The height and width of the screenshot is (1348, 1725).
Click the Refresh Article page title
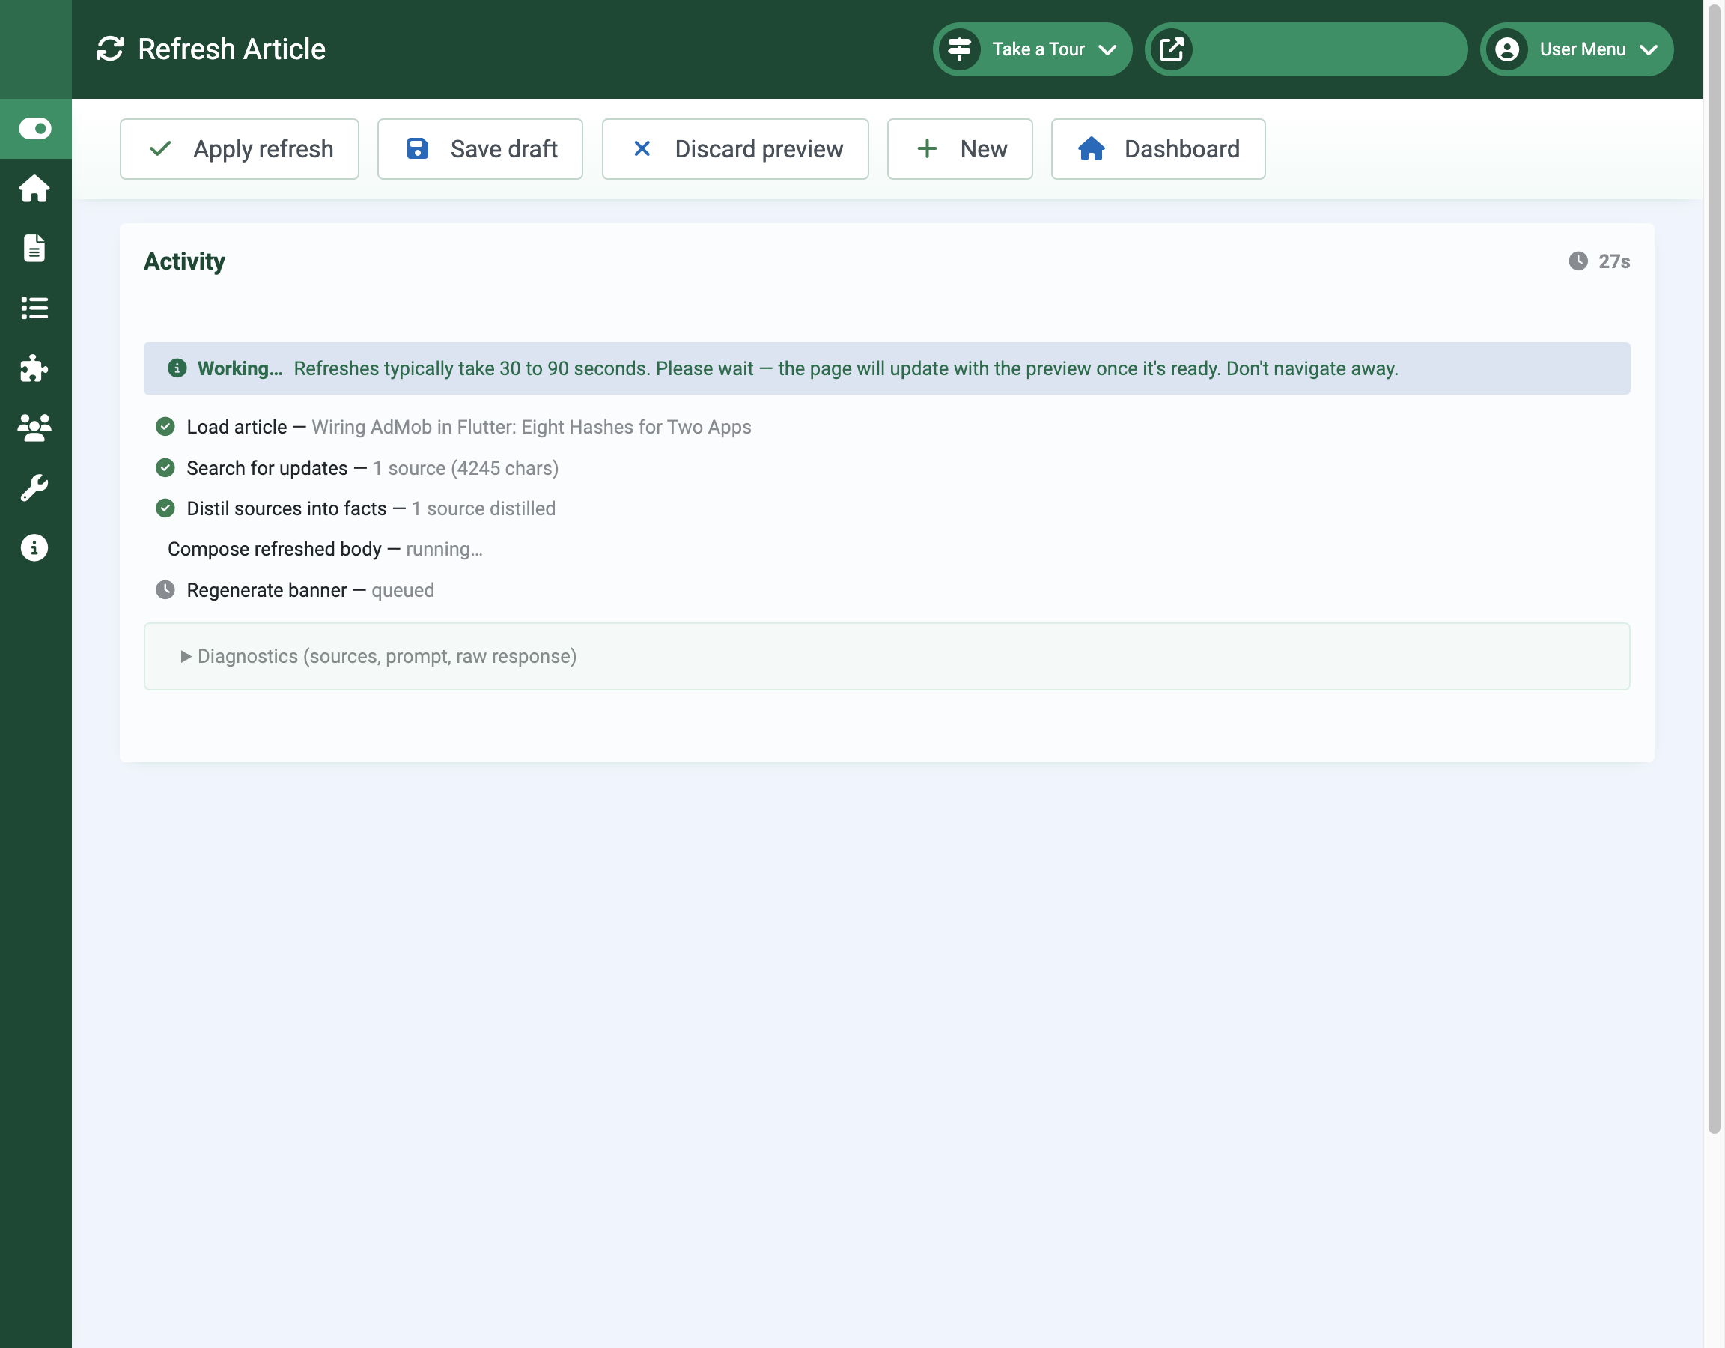point(231,49)
